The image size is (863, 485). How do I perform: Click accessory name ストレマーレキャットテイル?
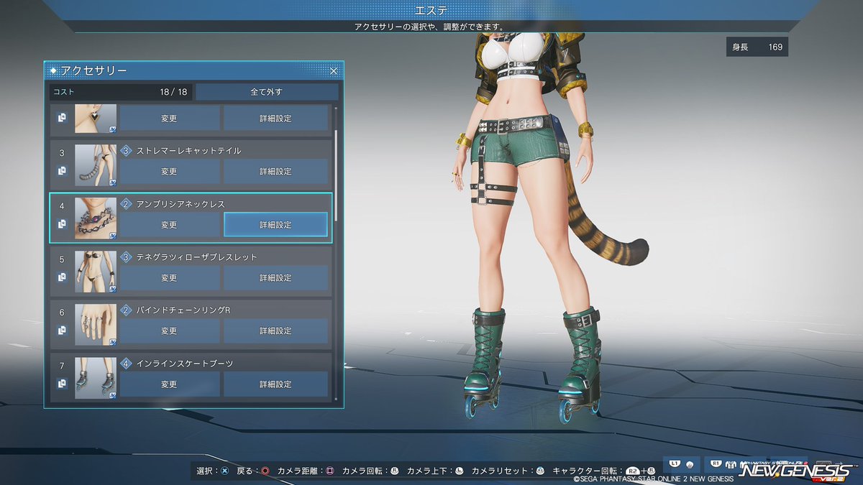click(x=188, y=151)
